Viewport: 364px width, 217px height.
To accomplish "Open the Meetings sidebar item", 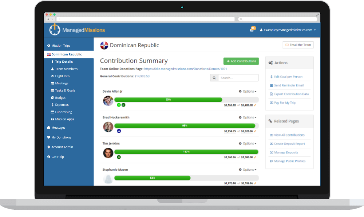I will [x=60, y=83].
